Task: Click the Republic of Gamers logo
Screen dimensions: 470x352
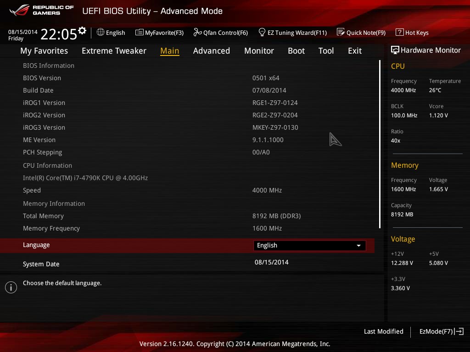Action: tap(42, 10)
